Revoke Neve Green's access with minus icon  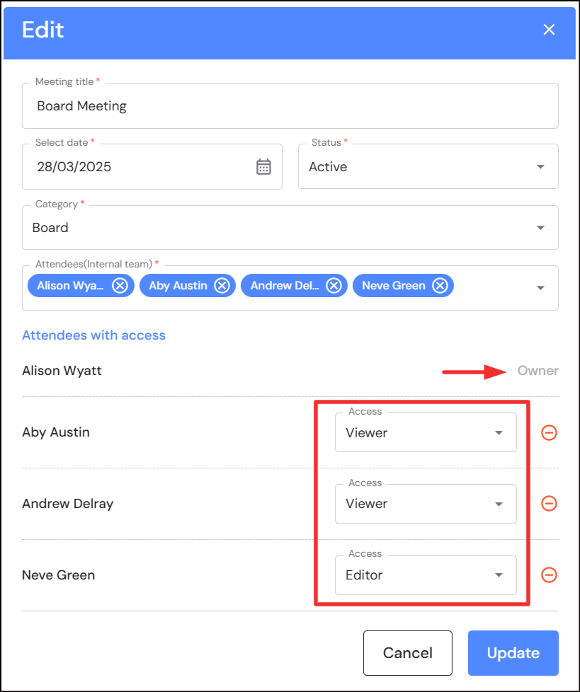coord(549,575)
